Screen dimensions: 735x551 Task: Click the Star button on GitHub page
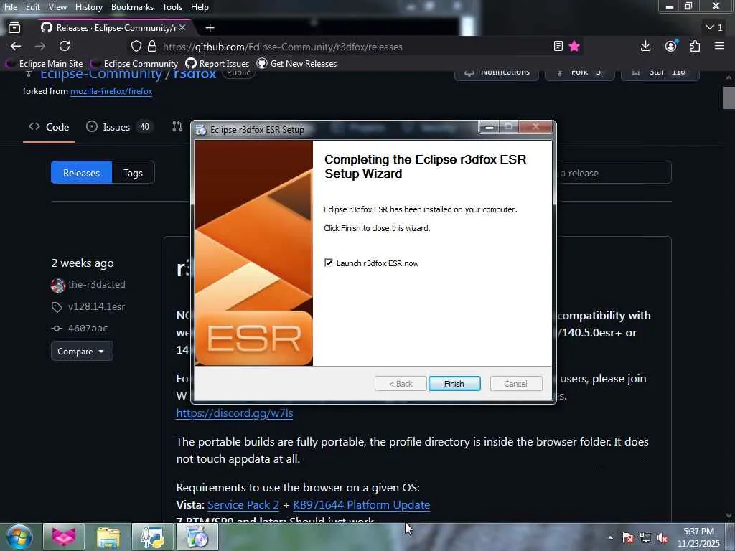click(x=660, y=74)
